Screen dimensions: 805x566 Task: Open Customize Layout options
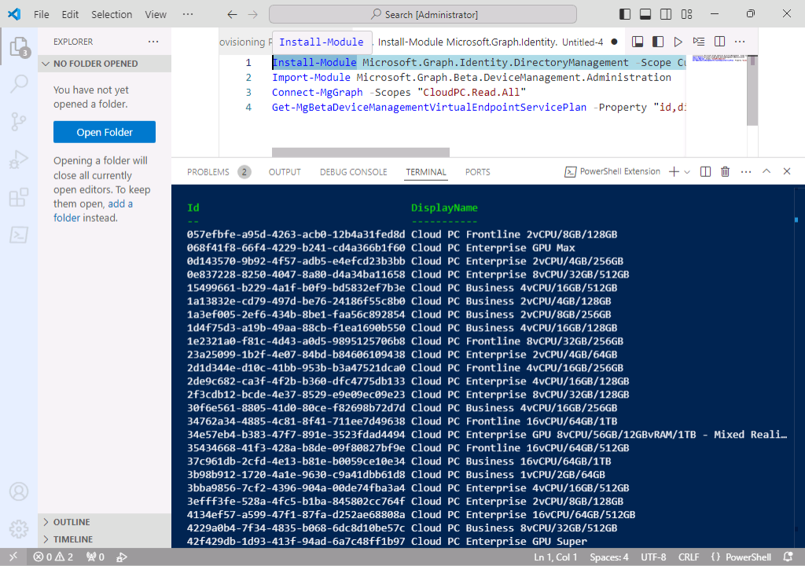click(687, 14)
